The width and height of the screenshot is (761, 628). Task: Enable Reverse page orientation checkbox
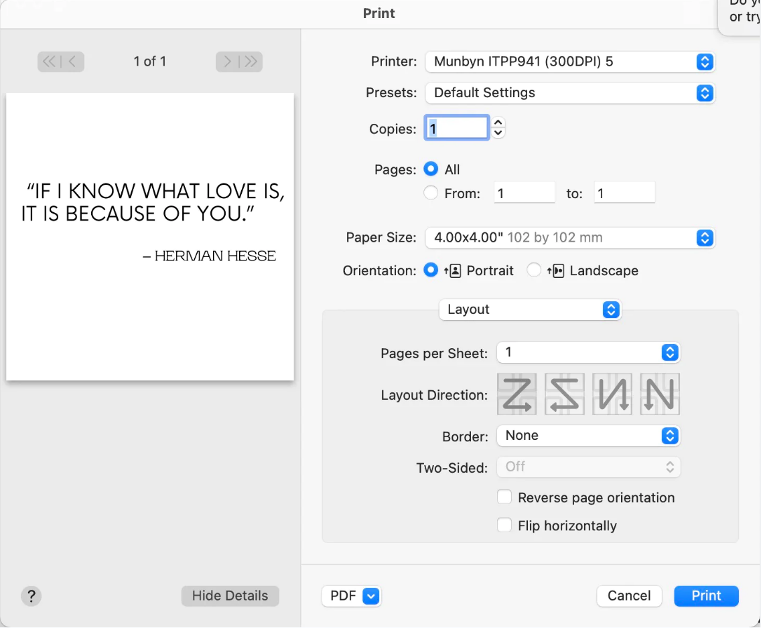[x=504, y=497]
